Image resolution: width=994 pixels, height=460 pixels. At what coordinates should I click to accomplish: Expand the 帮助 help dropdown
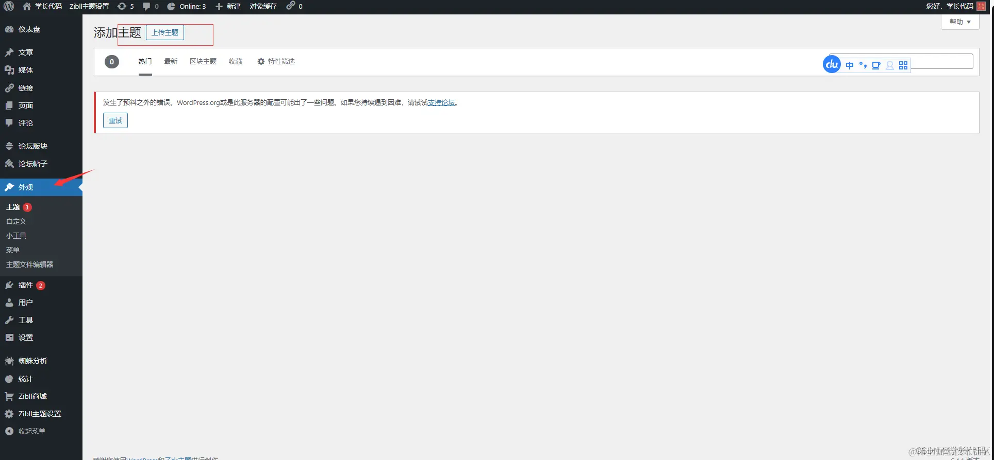coord(960,22)
